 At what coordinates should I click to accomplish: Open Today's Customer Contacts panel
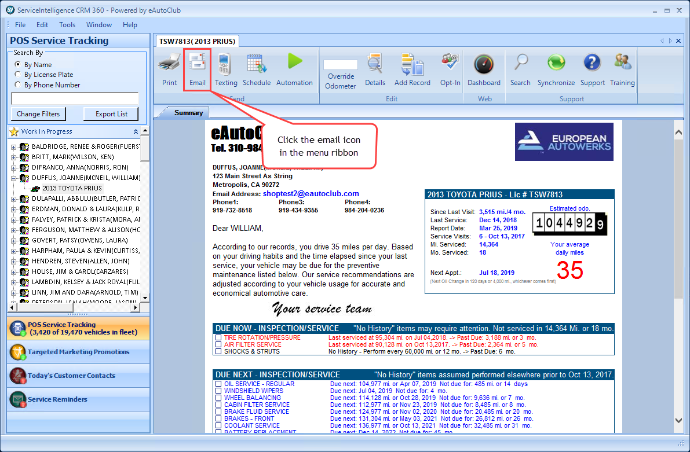click(78, 376)
